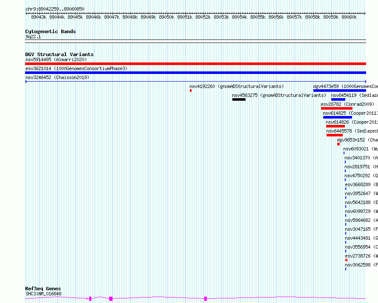Click the 9q22.1 cytogenetic band label
Screen dimensions: 378x303
point(33,37)
